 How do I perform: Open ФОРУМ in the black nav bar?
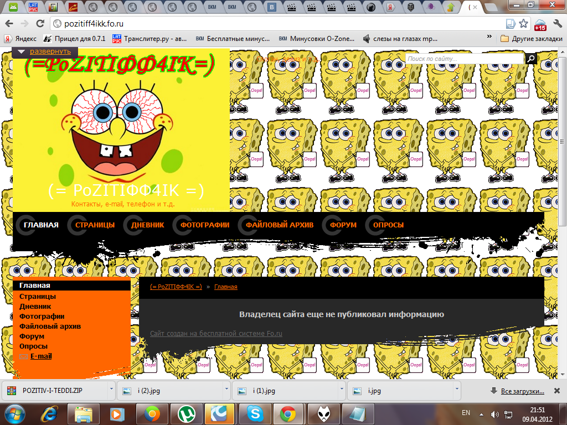pyautogui.click(x=343, y=225)
